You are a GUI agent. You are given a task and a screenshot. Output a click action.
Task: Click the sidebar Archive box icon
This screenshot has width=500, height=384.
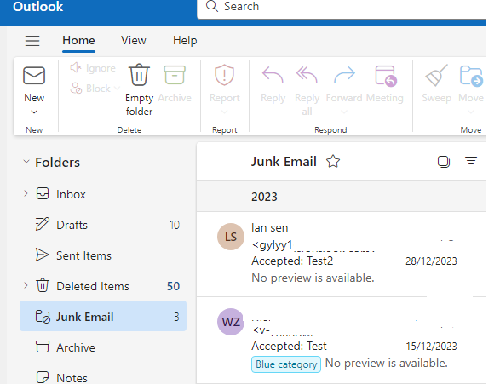pyautogui.click(x=43, y=347)
